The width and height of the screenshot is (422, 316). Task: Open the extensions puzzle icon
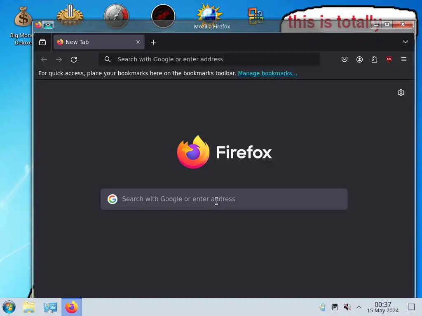pos(374,59)
